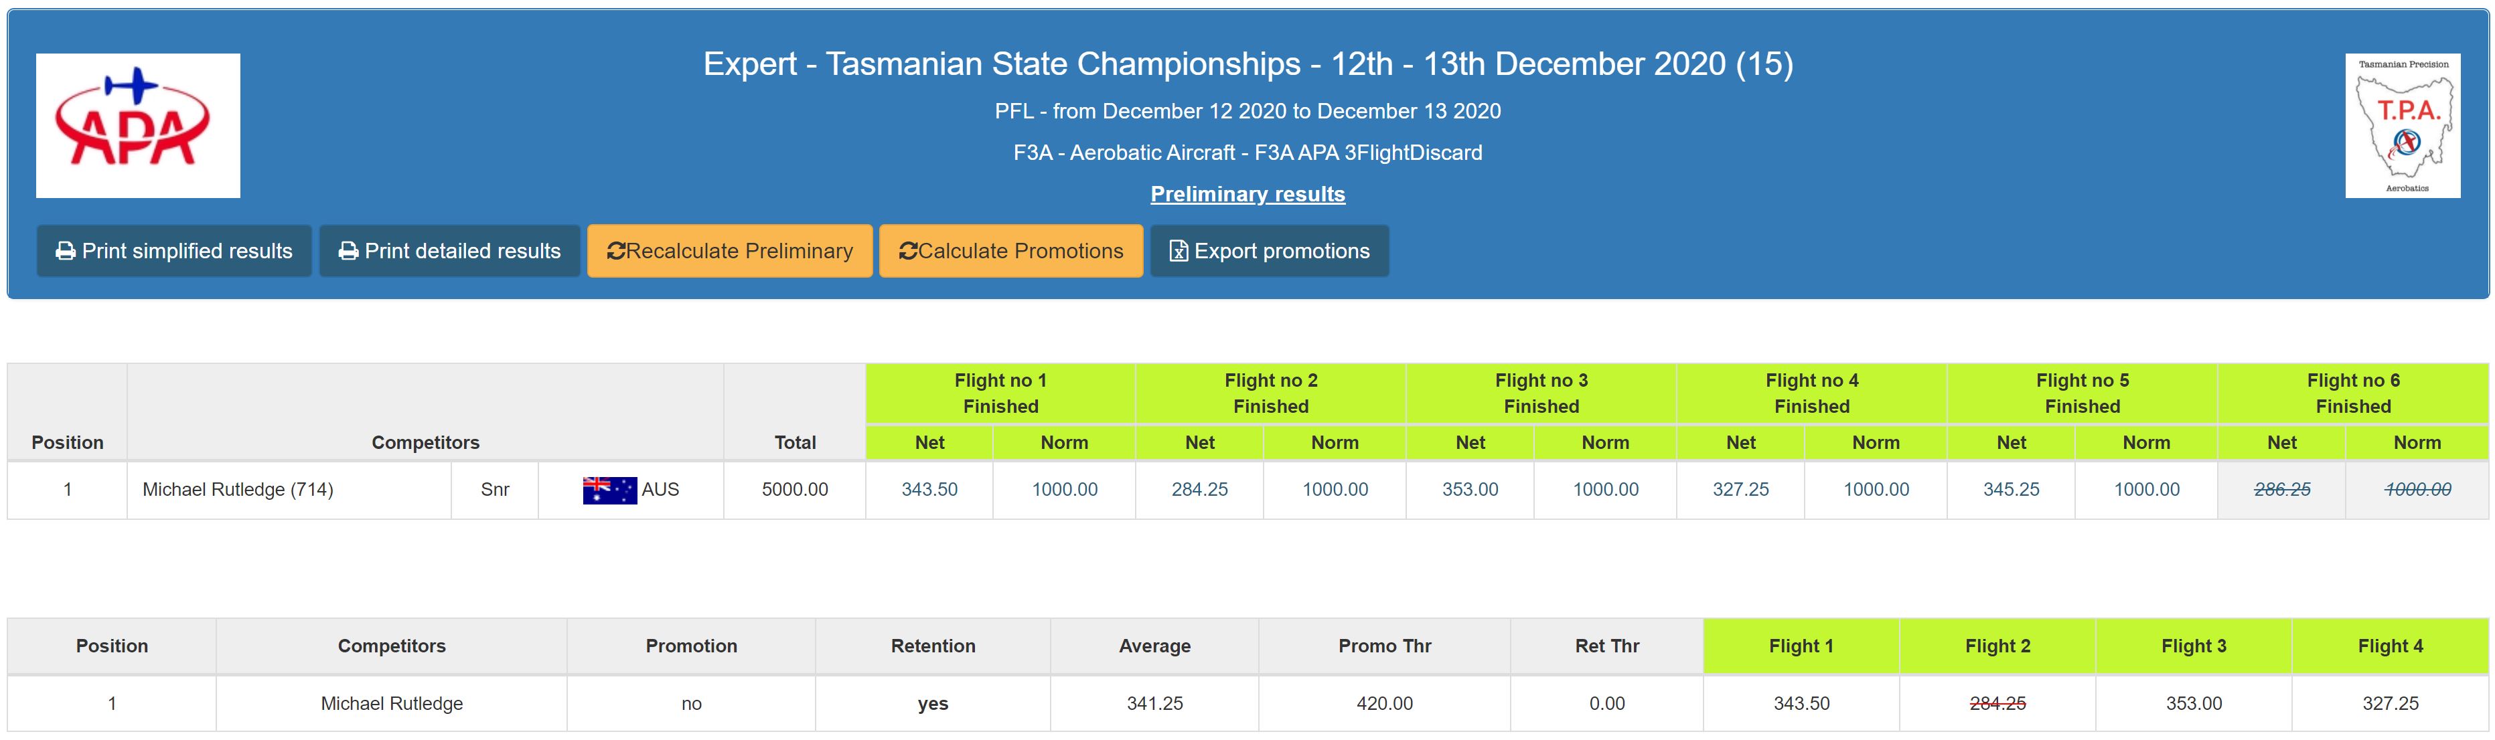2495x740 pixels.
Task: Click Flight no 5 Norm value 1000.00
Action: (x=2146, y=490)
